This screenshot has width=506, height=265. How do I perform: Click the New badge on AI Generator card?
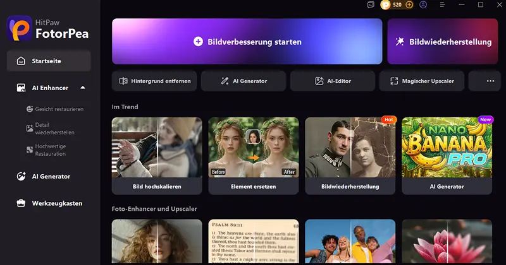click(485, 119)
